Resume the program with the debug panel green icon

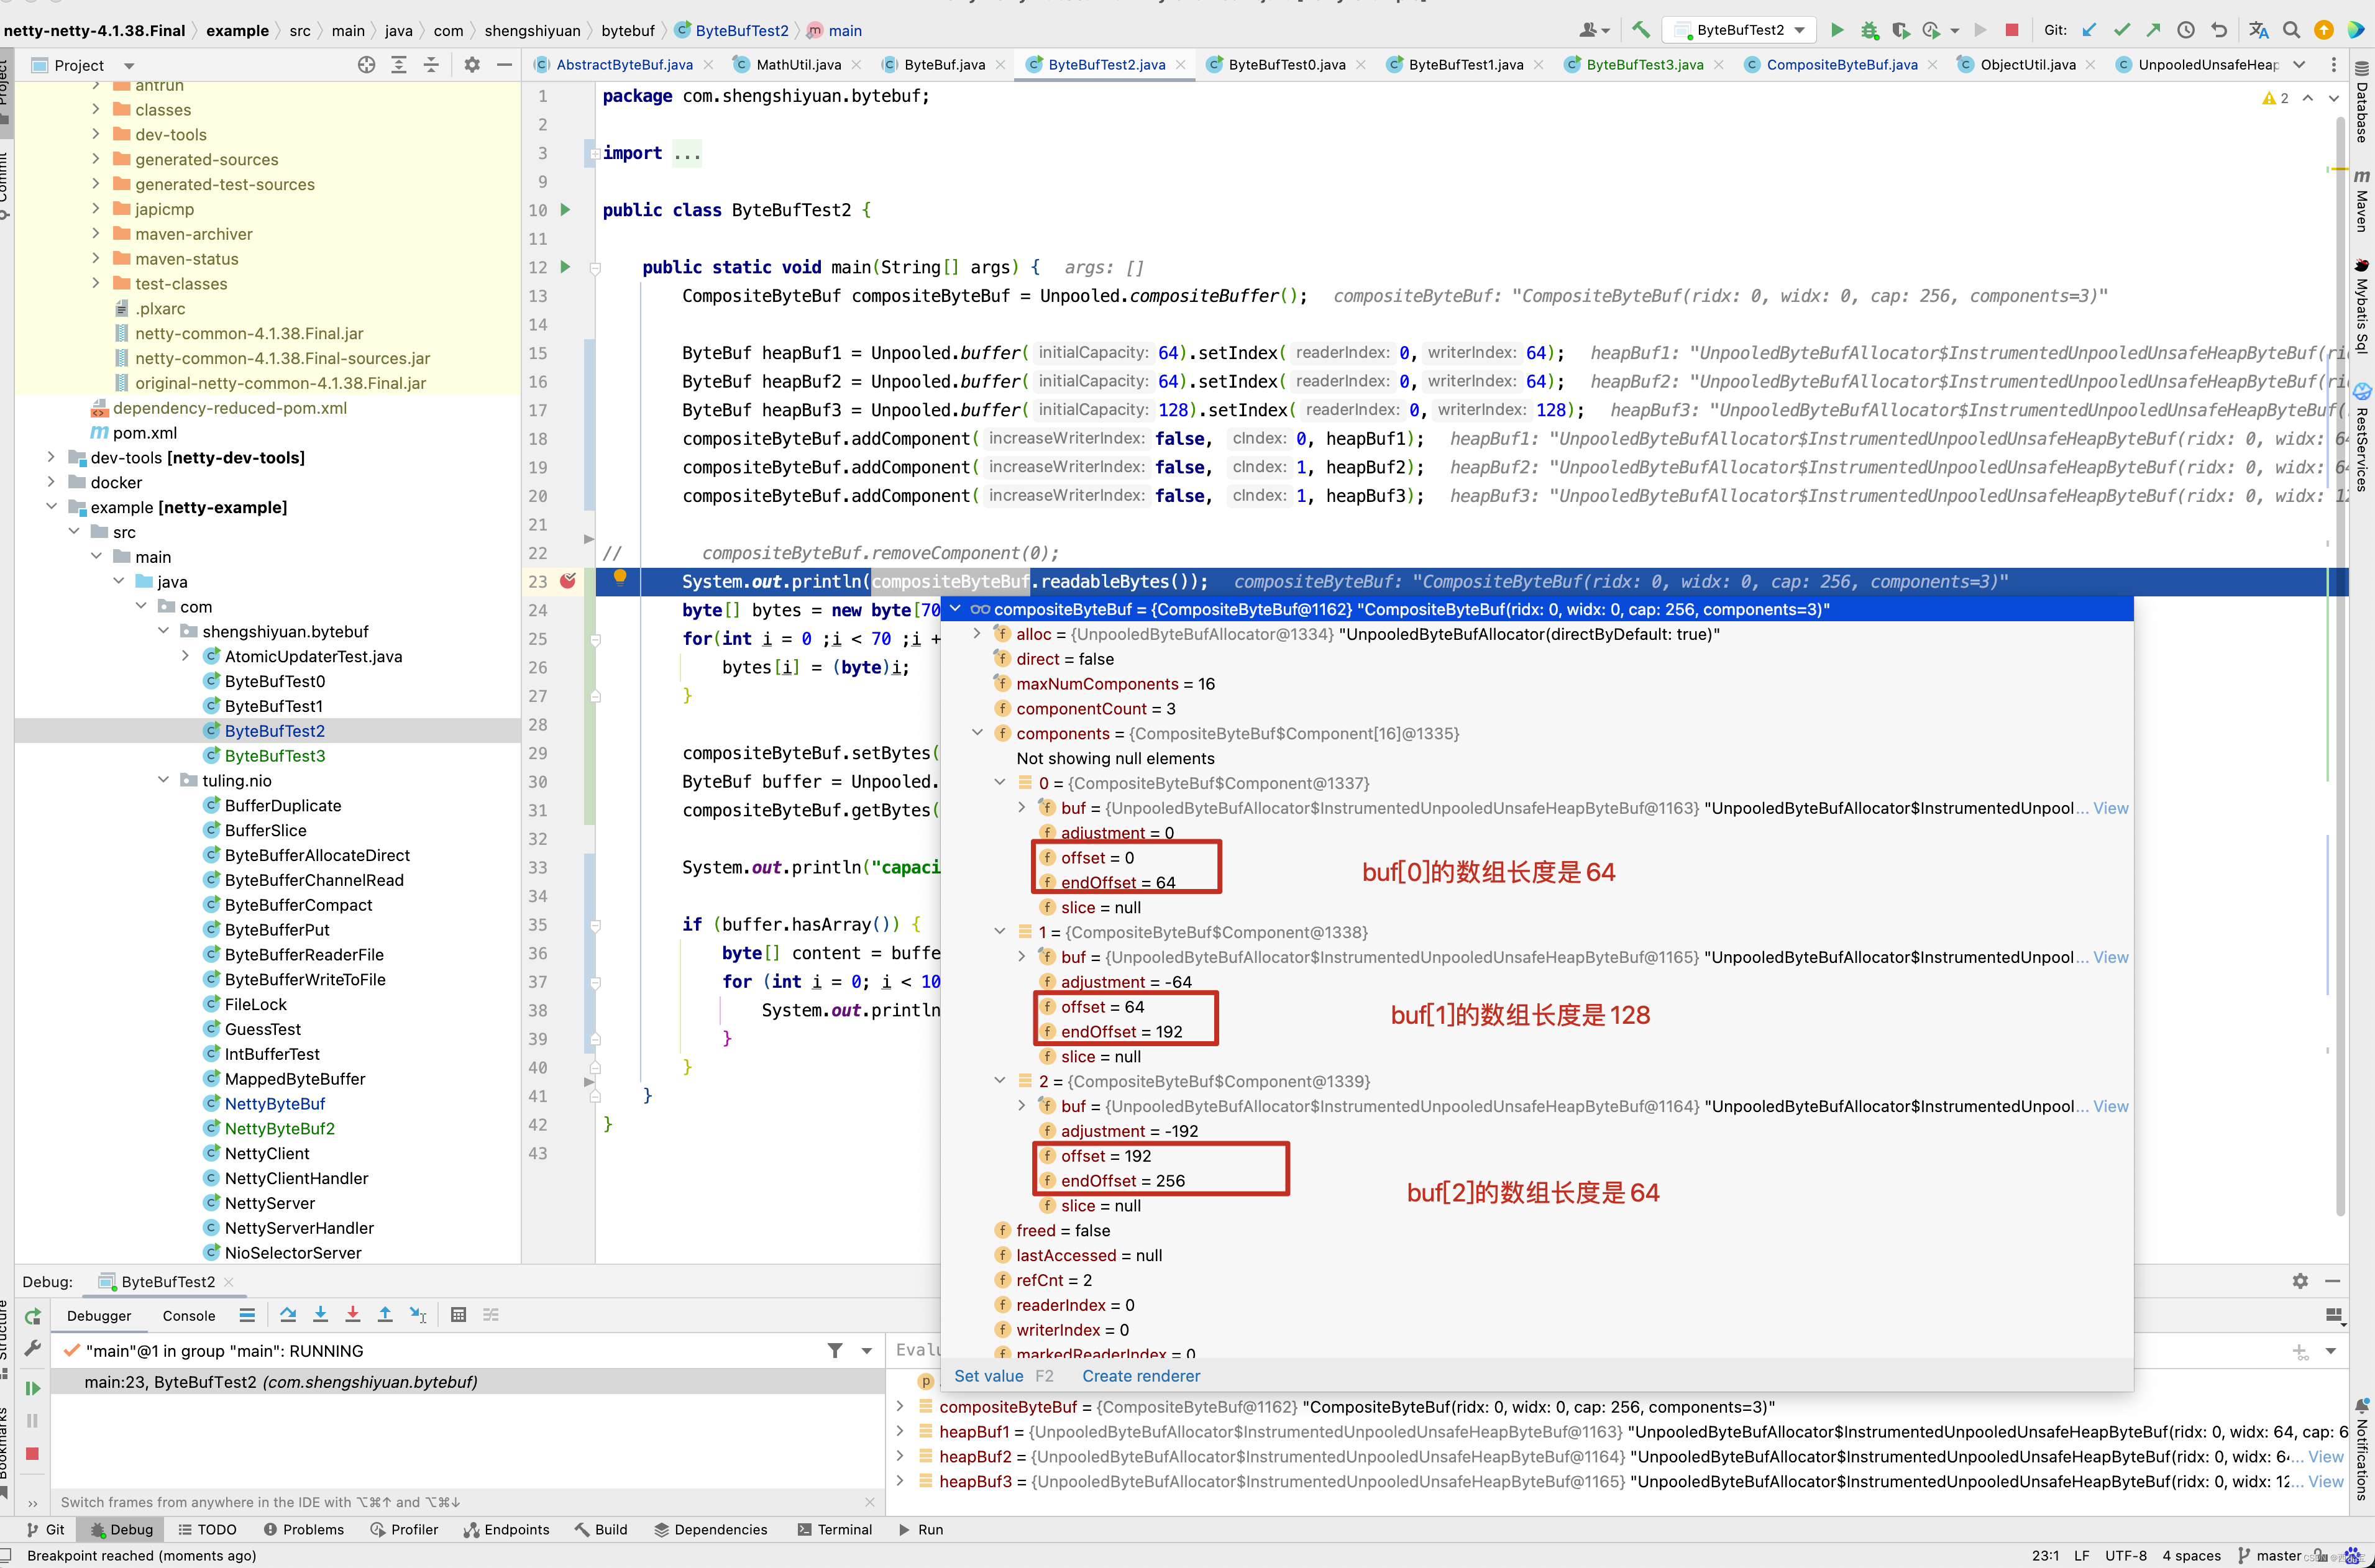coord(32,1388)
